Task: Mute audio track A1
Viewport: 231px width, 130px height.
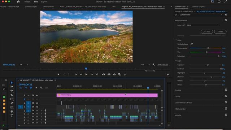Action: 37,110
